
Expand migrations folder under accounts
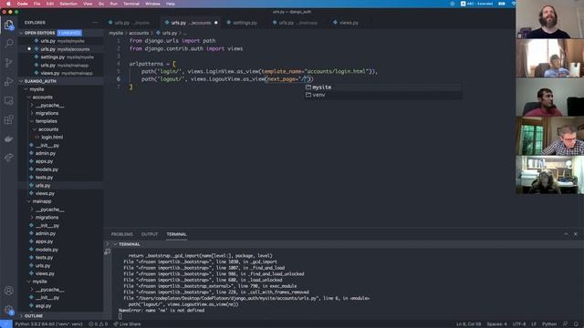[x=47, y=113]
